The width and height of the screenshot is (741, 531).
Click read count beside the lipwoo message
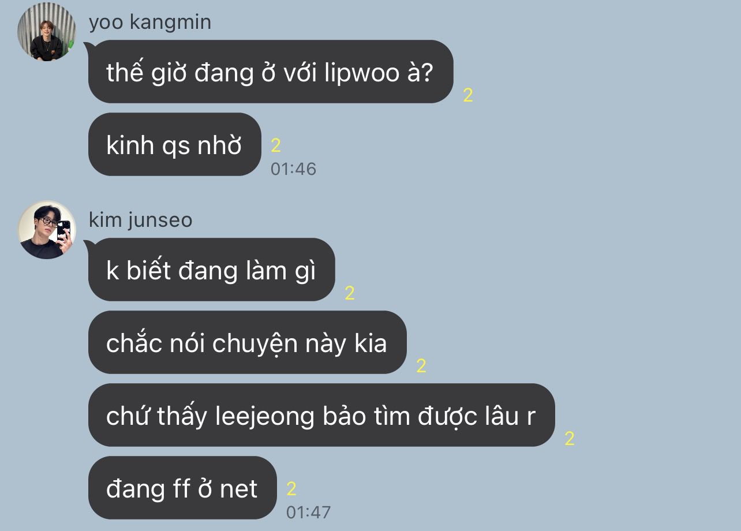(x=468, y=95)
